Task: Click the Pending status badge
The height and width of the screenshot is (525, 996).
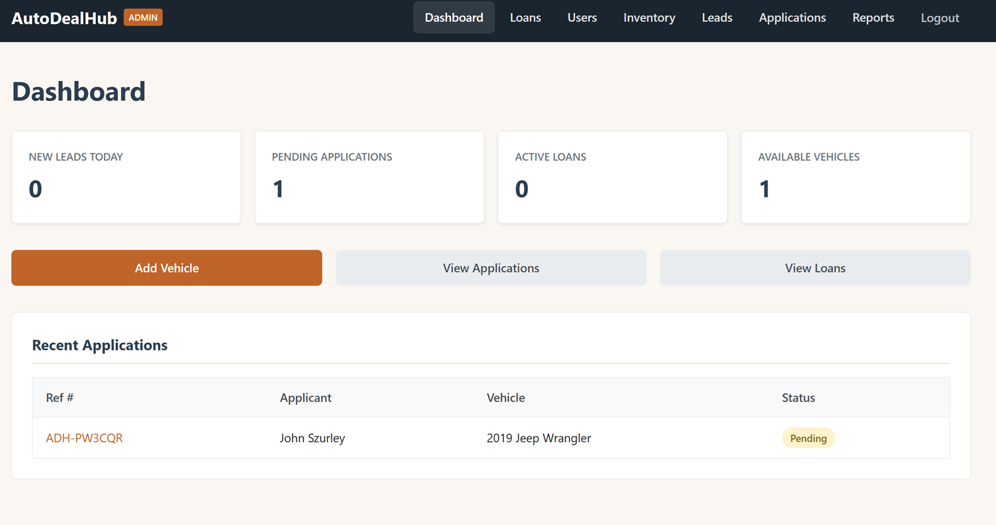Action: click(x=808, y=438)
